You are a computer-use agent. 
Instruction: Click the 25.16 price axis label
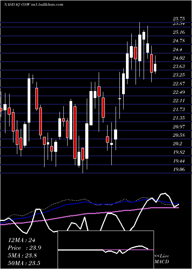pyautogui.click(x=179, y=32)
